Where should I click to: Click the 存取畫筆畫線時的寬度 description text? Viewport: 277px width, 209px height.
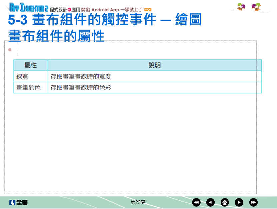tap(81, 77)
